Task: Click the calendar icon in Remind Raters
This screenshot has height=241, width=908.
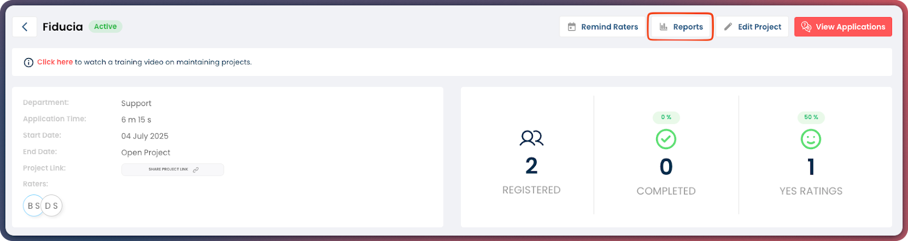Action: click(571, 27)
